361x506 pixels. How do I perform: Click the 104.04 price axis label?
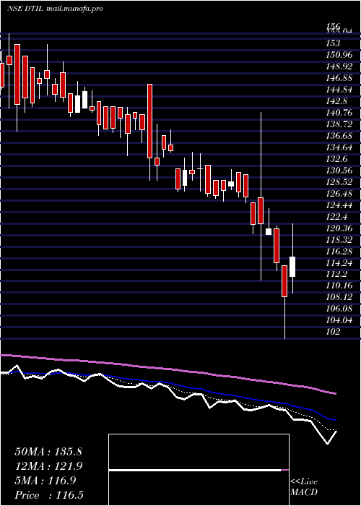pos(339,320)
